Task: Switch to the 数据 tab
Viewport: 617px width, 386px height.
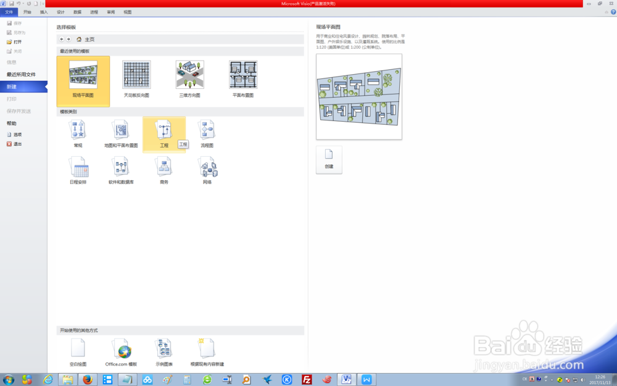Action: click(x=78, y=12)
